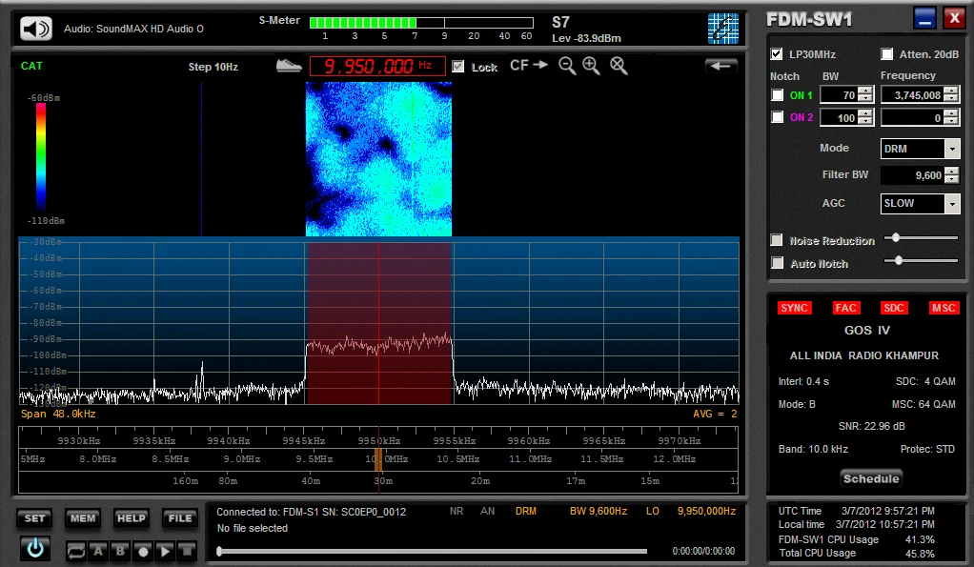Viewport: 974px width, 567px height.
Task: Click the power button icon
Action: pos(34,548)
